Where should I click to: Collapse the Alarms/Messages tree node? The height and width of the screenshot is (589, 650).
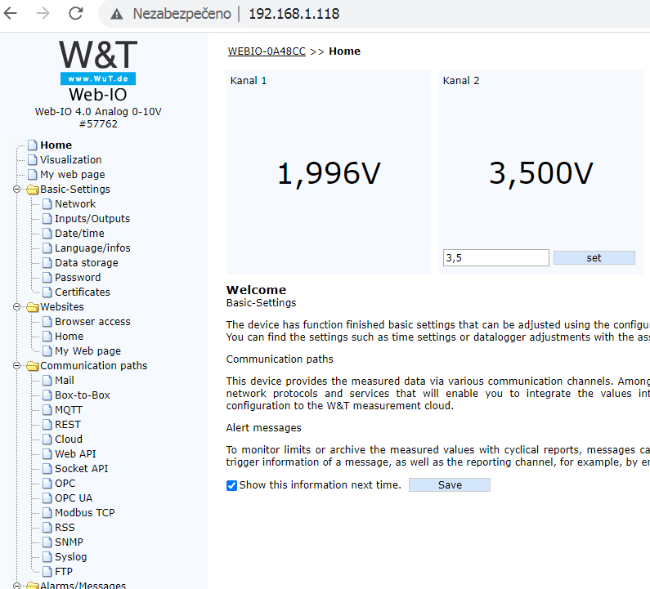pyautogui.click(x=16, y=585)
